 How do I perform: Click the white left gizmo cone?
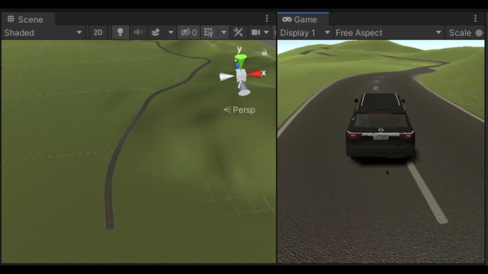227,77
